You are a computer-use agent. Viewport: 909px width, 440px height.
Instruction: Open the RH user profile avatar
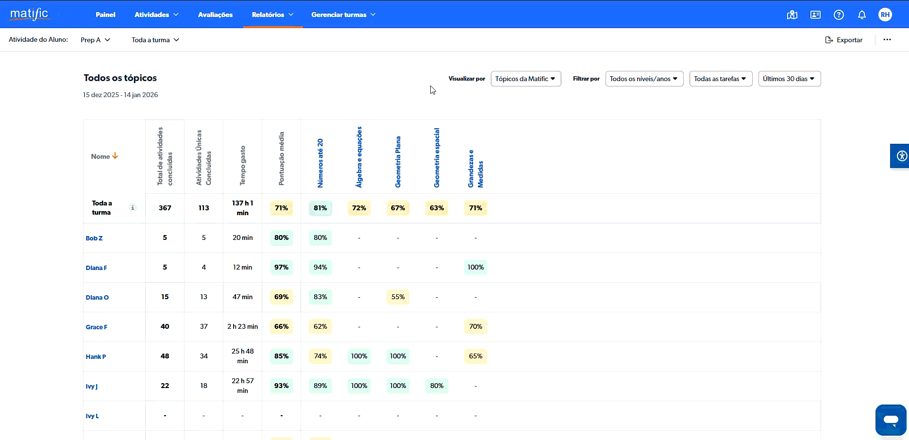pos(885,15)
